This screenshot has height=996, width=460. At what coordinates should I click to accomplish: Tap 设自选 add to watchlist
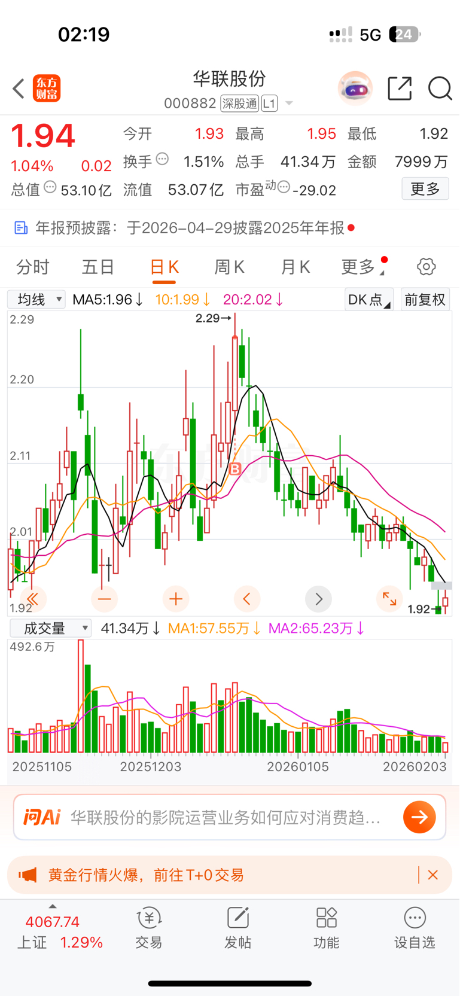pos(415,928)
